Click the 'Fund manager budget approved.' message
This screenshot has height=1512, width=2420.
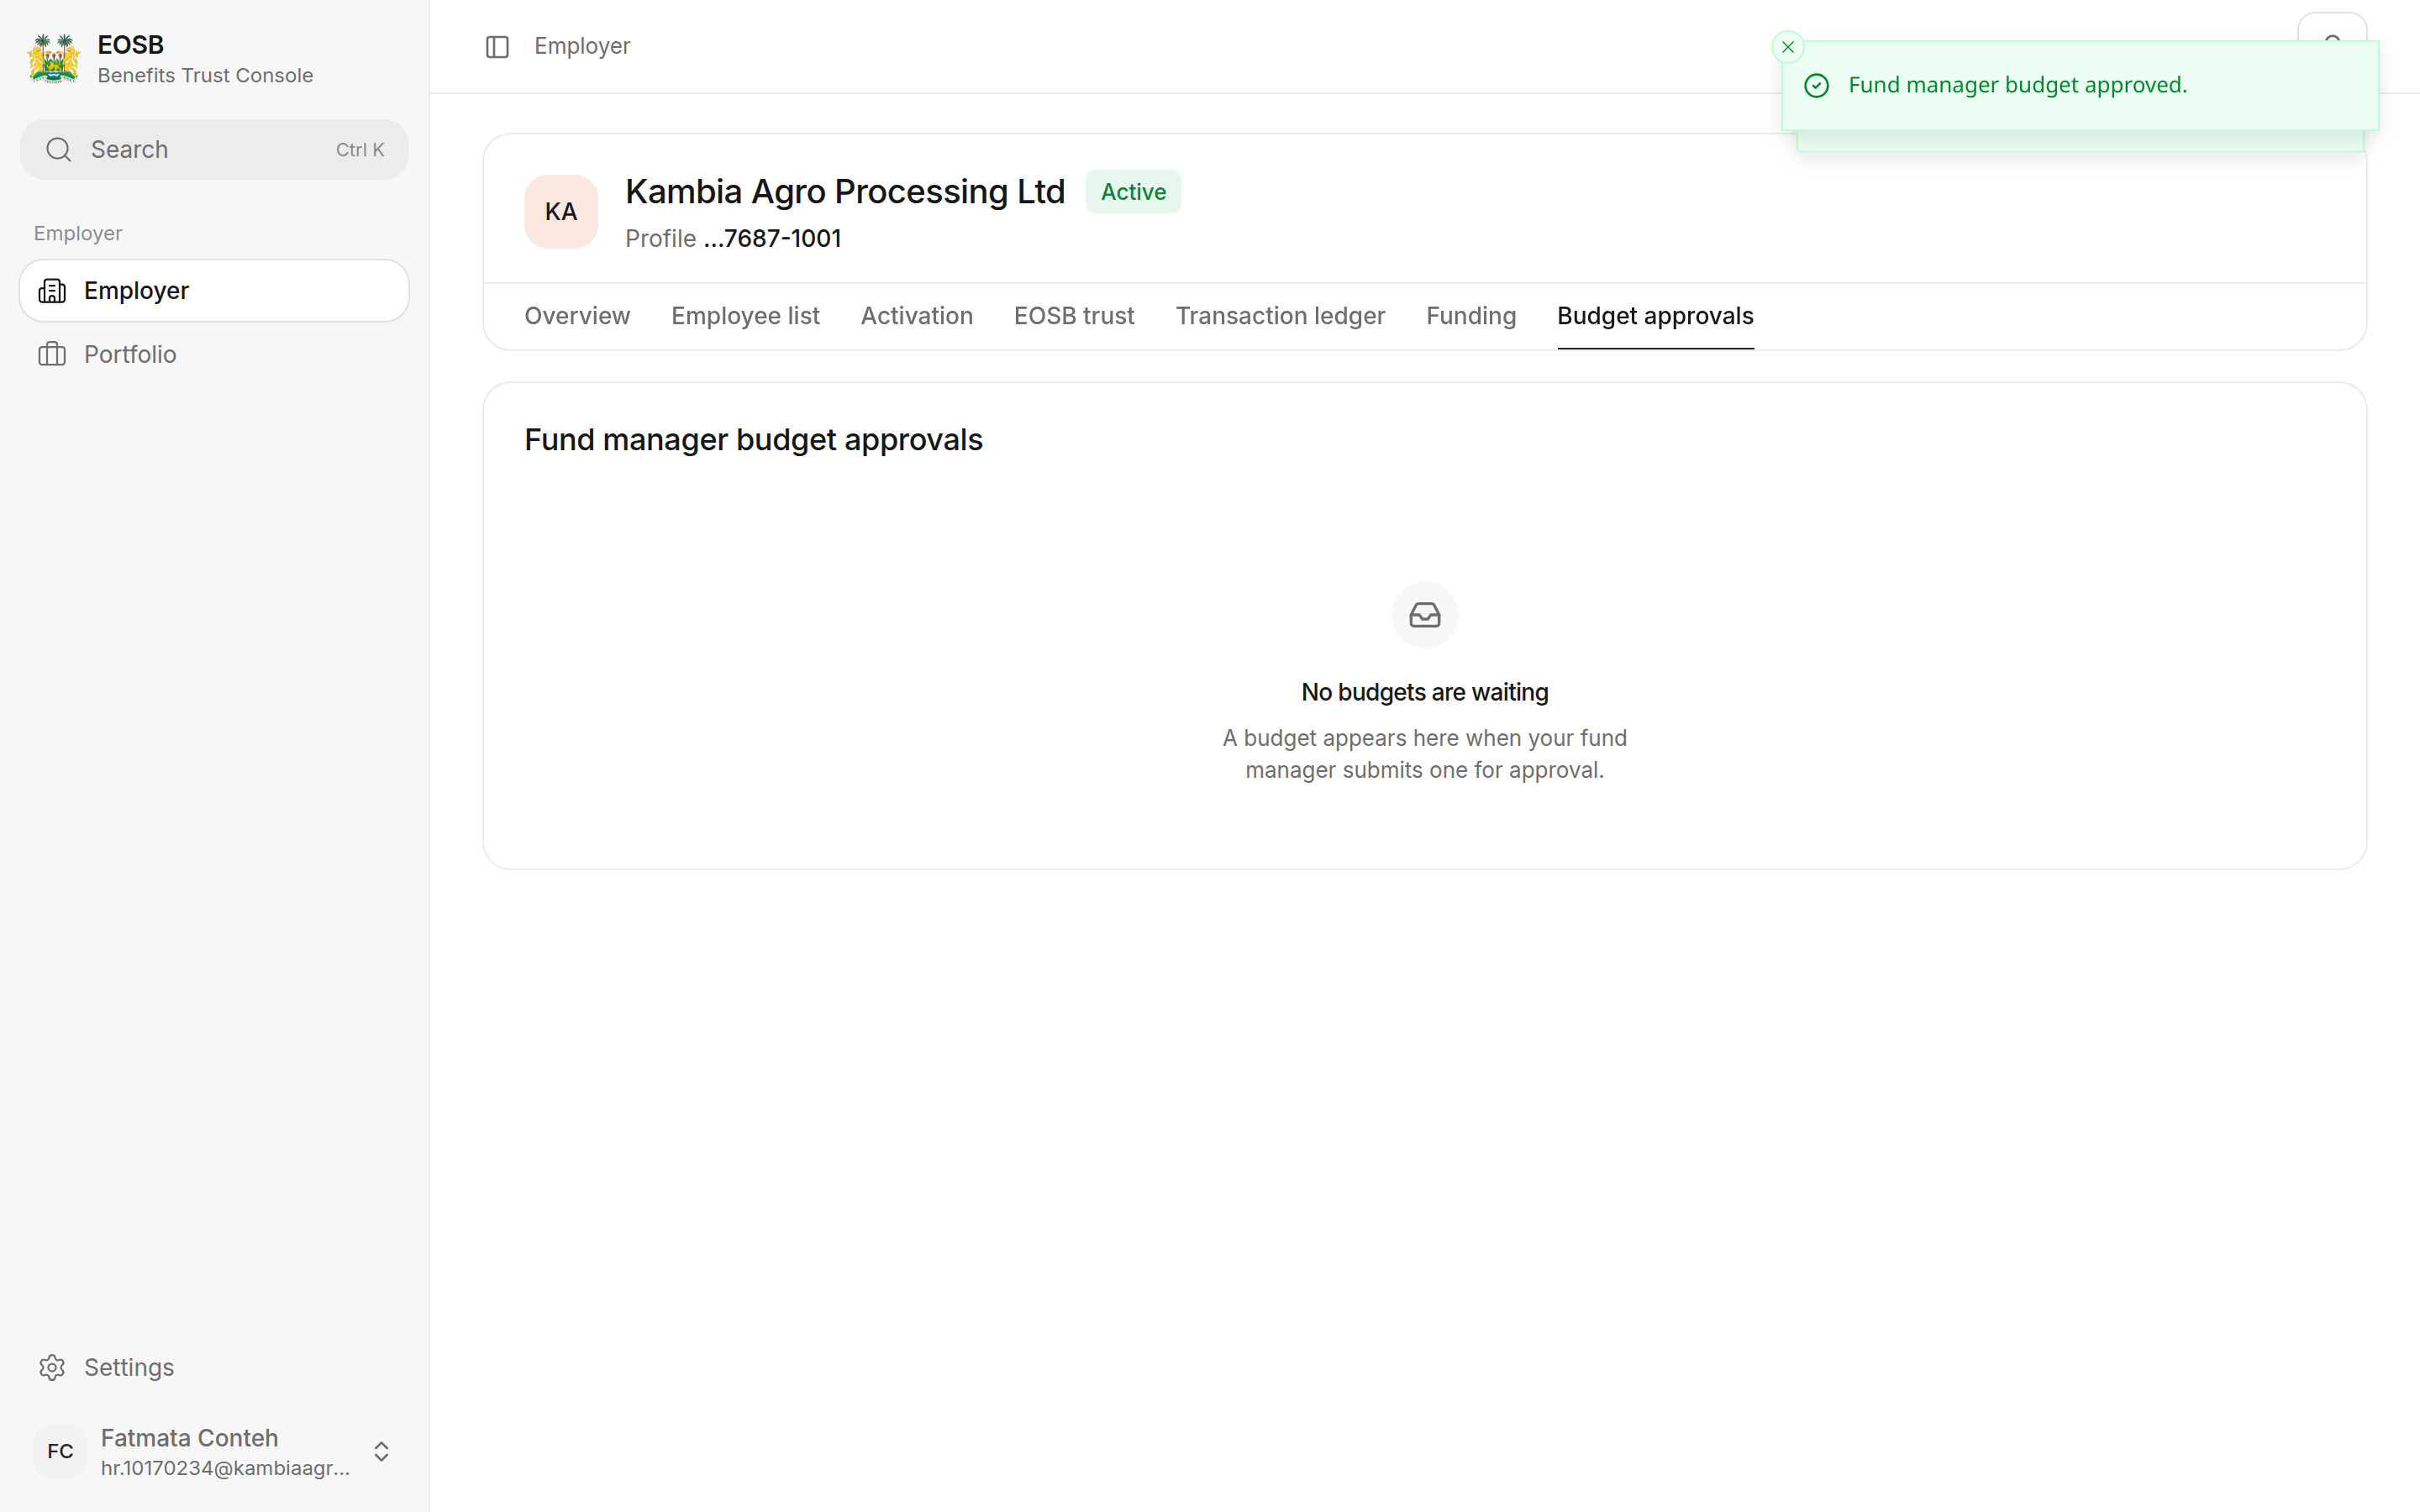pyautogui.click(x=2017, y=86)
